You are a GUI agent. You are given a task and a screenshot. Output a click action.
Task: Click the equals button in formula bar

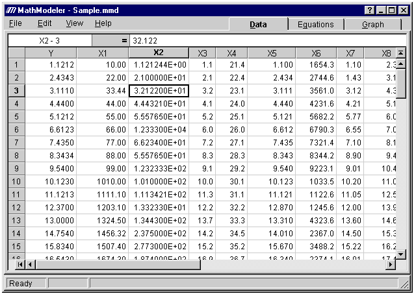point(110,40)
